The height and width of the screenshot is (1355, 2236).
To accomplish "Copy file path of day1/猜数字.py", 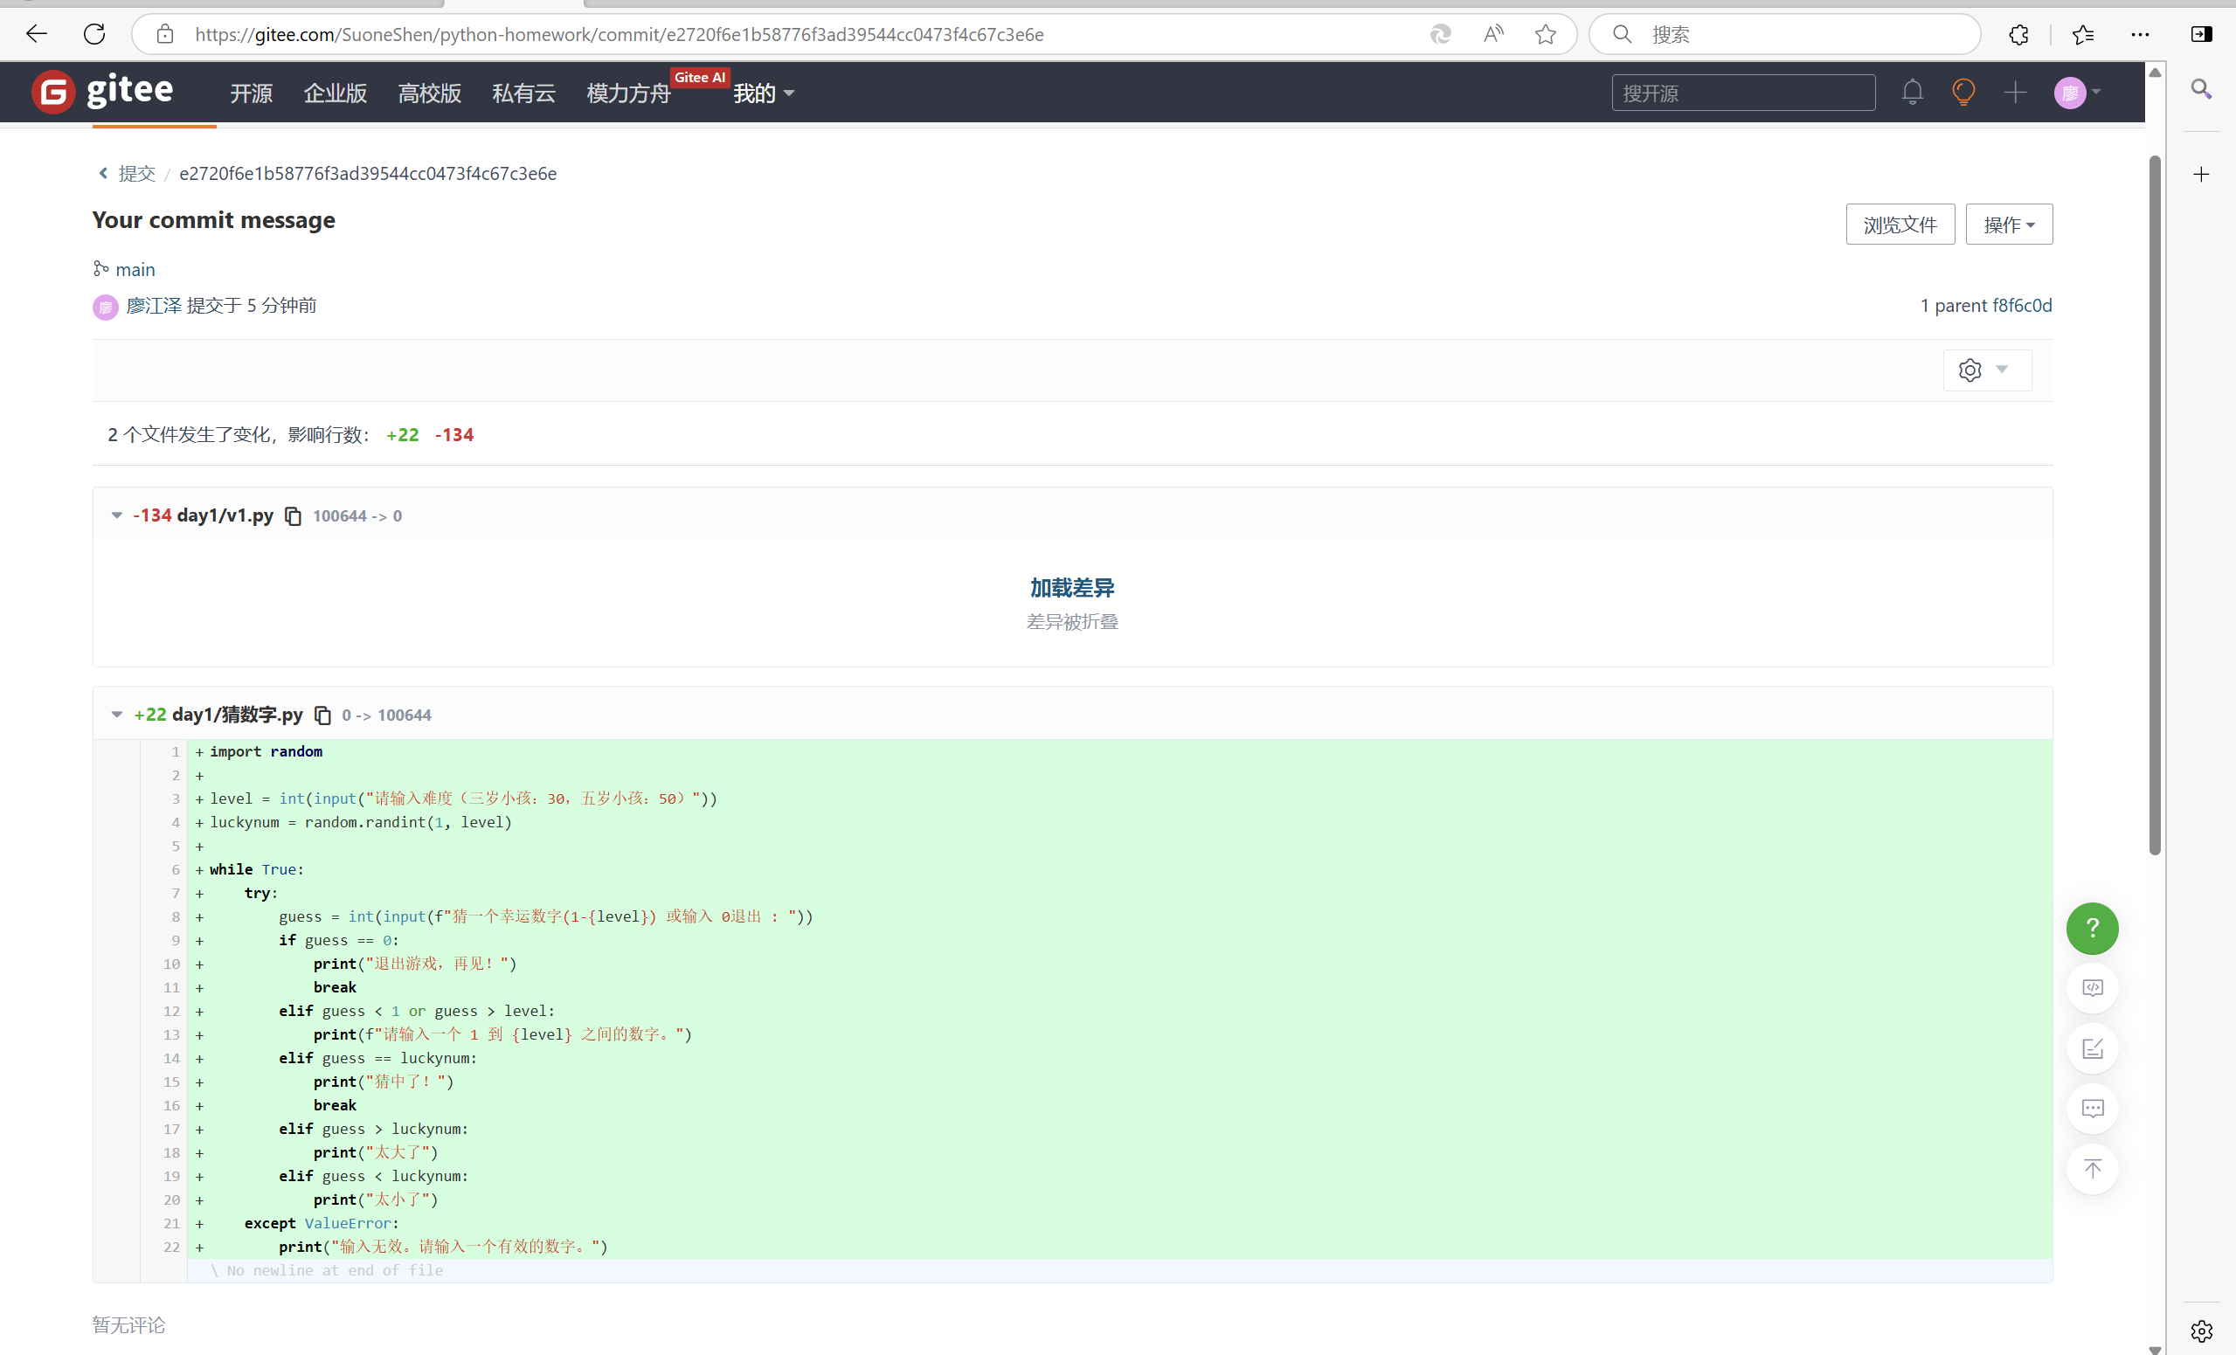I will pyautogui.click(x=322, y=716).
